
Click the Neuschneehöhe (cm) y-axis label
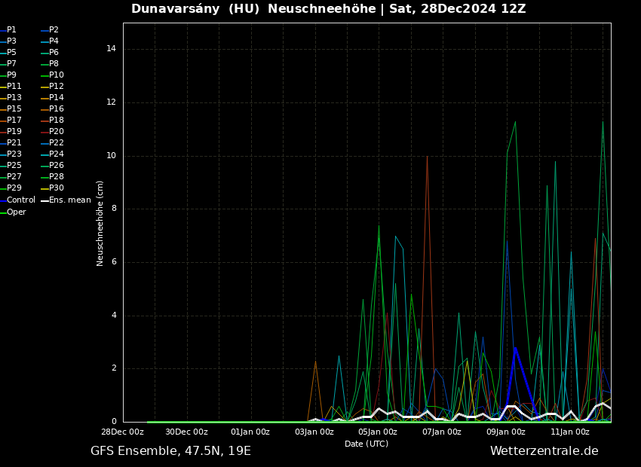point(100,223)
